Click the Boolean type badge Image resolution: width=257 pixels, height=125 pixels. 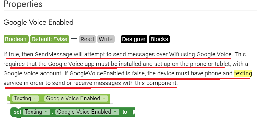click(16, 39)
